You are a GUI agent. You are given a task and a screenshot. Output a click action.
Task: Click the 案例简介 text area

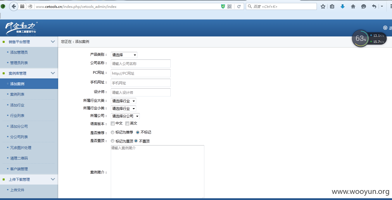tap(158, 172)
